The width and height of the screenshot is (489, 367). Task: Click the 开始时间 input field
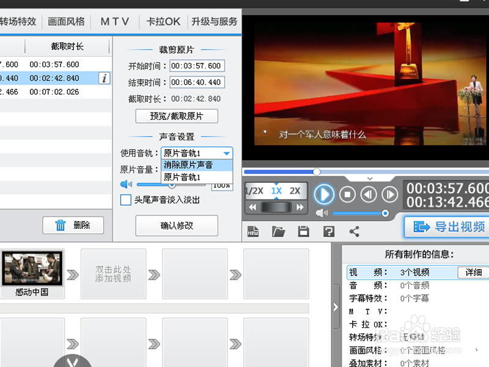(x=197, y=66)
